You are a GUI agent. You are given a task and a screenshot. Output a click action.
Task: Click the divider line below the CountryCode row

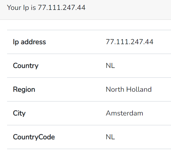(89, 149)
